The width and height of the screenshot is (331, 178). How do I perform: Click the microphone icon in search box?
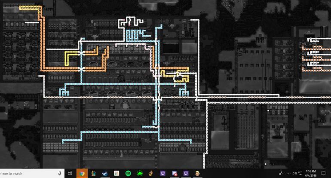(60, 173)
